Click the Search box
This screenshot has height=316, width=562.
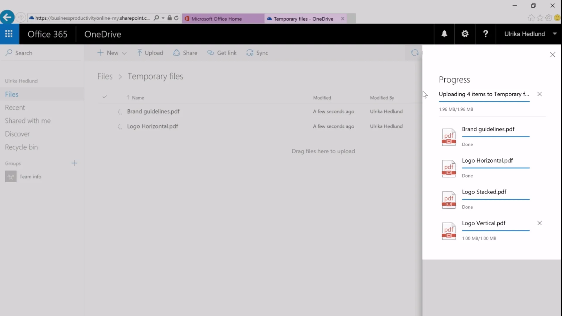[x=42, y=53]
